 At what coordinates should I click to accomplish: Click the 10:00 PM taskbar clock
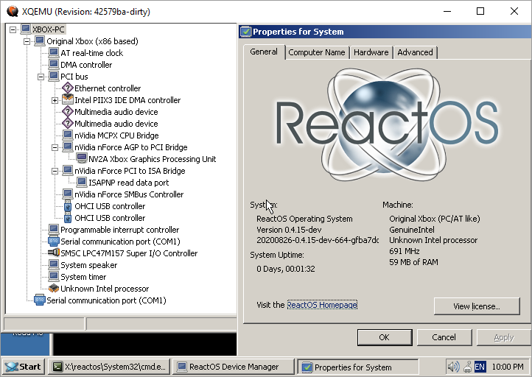(508, 367)
